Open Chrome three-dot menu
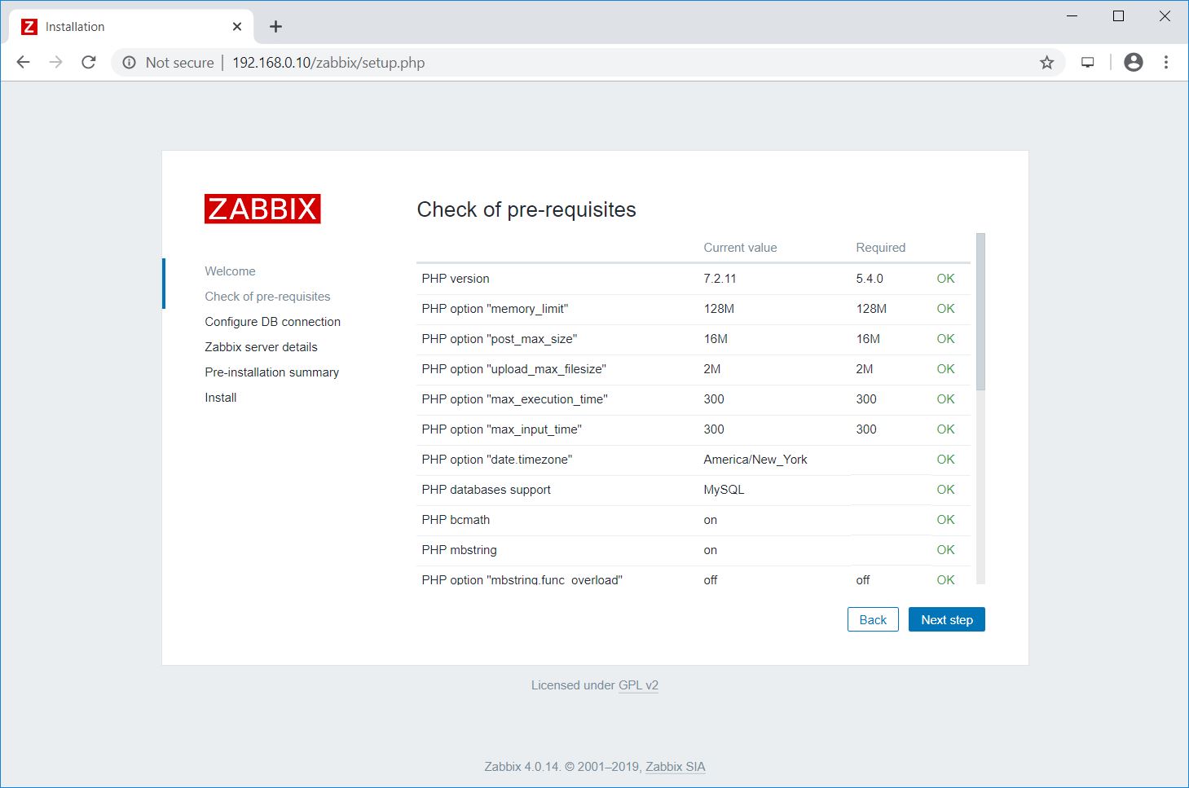 [1166, 62]
